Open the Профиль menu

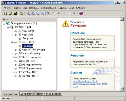(34, 8)
